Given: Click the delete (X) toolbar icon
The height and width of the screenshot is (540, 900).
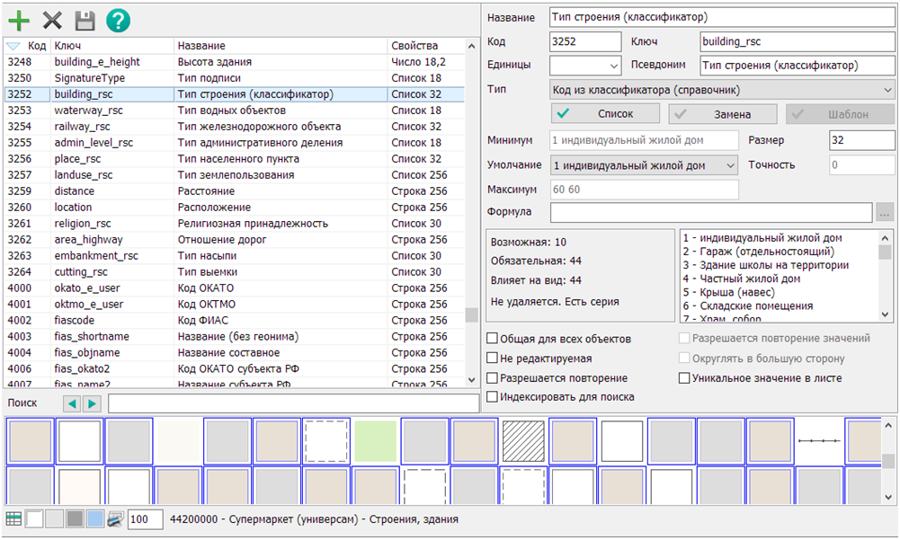Looking at the screenshot, I should pyautogui.click(x=51, y=21).
